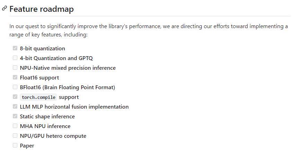Toggle the Static shape inference checkbox
The image size is (296, 152).
click(x=15, y=116)
